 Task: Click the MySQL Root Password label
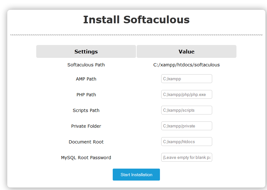[86, 158]
